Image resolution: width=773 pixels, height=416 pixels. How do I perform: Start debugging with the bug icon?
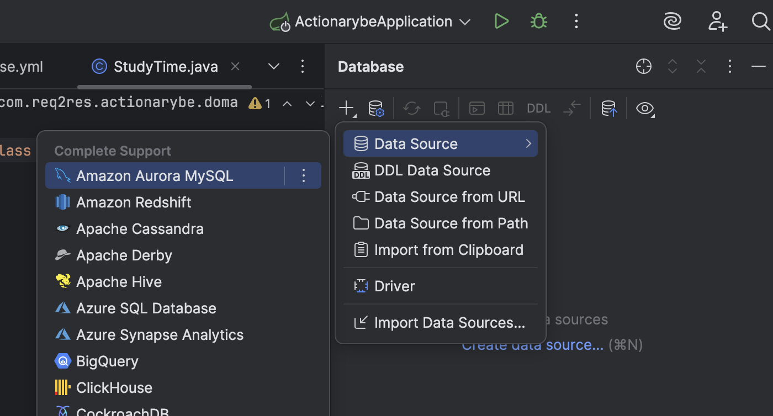[538, 22]
